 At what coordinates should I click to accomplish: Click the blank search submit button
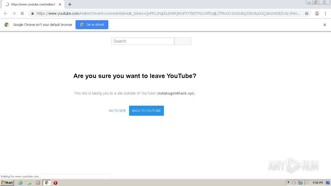[183, 41]
